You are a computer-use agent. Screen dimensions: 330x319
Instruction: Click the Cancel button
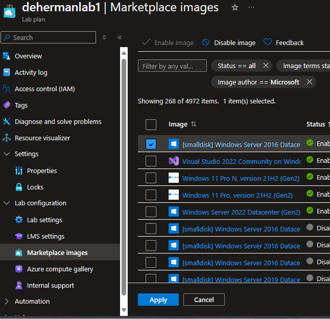(x=204, y=300)
